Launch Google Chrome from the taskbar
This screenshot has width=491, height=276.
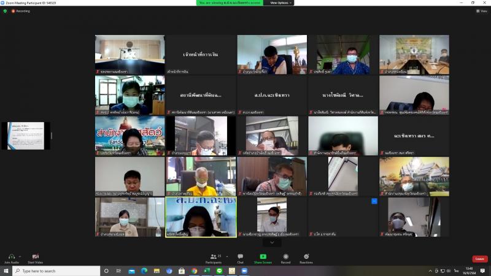pyautogui.click(x=194, y=270)
